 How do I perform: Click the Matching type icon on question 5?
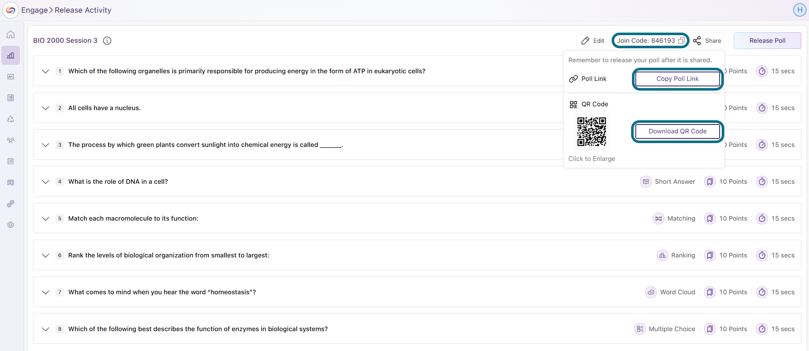click(x=658, y=218)
